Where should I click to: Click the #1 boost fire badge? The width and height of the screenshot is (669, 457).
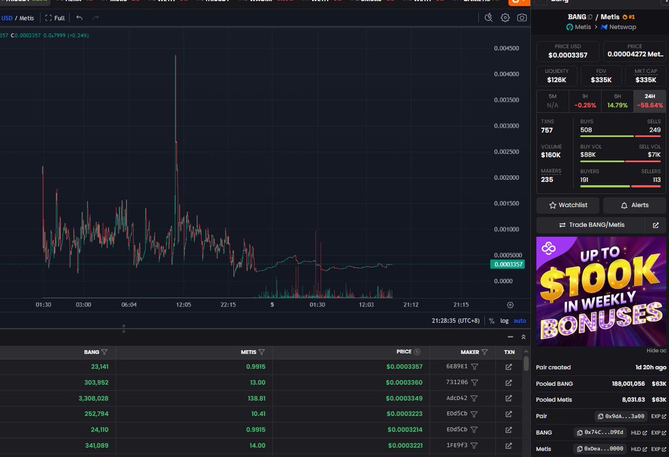628,17
